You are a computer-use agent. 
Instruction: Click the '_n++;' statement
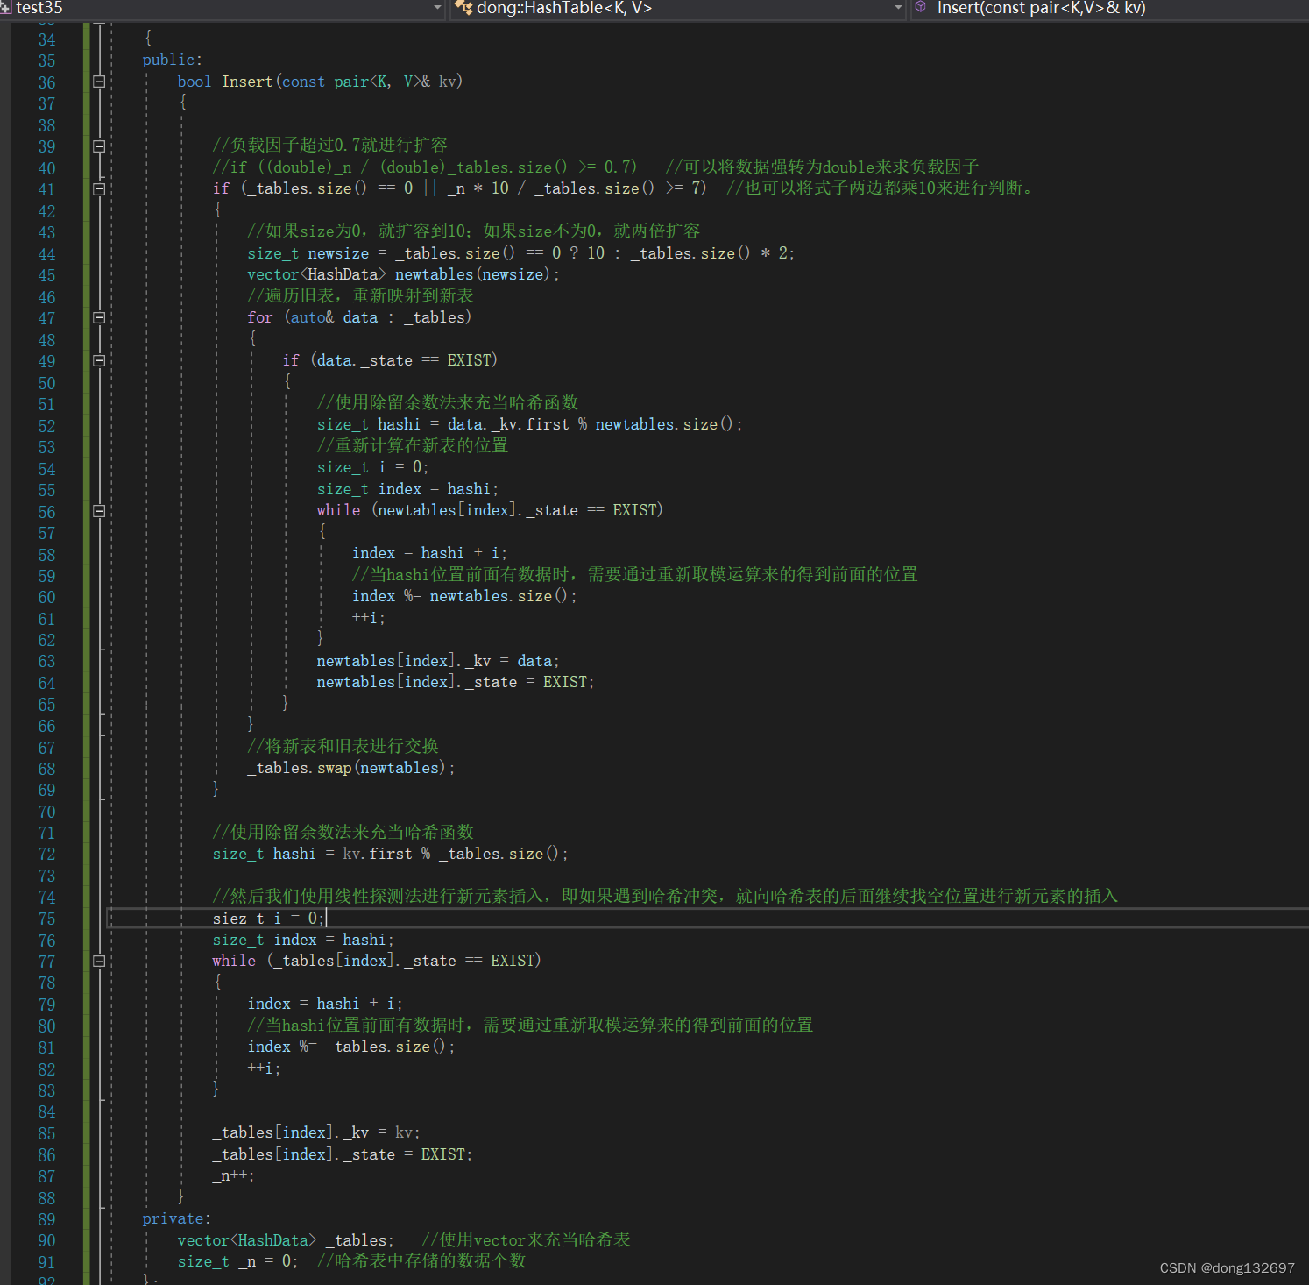click(233, 1175)
